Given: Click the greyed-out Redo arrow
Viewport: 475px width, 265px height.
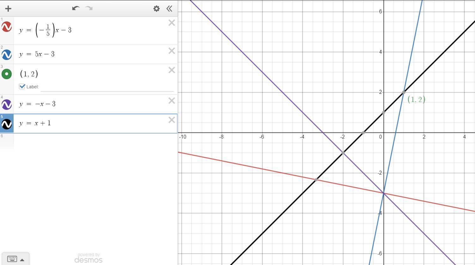Looking at the screenshot, I should 89,8.
